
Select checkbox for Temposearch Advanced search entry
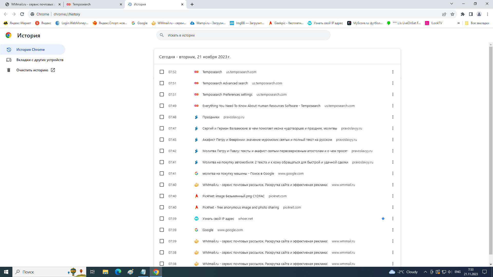162,83
